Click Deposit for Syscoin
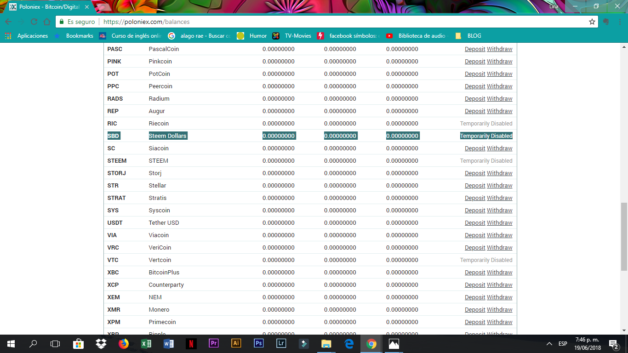 pos(475,211)
